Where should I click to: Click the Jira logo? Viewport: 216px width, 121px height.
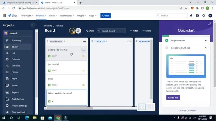tap(12, 15)
